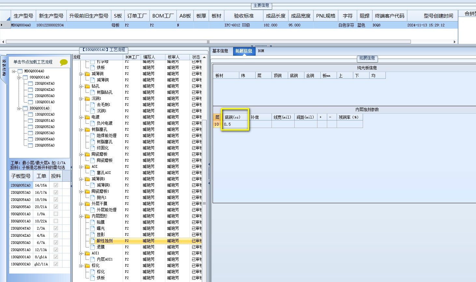The image size is (476, 282).
Task: Click the 残铜率 (%) column header
Action: 350,117
